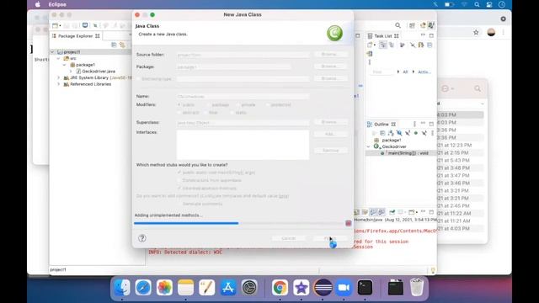Screen dimensions: 539x303
Task: Click the Package text field
Action: 234,66
